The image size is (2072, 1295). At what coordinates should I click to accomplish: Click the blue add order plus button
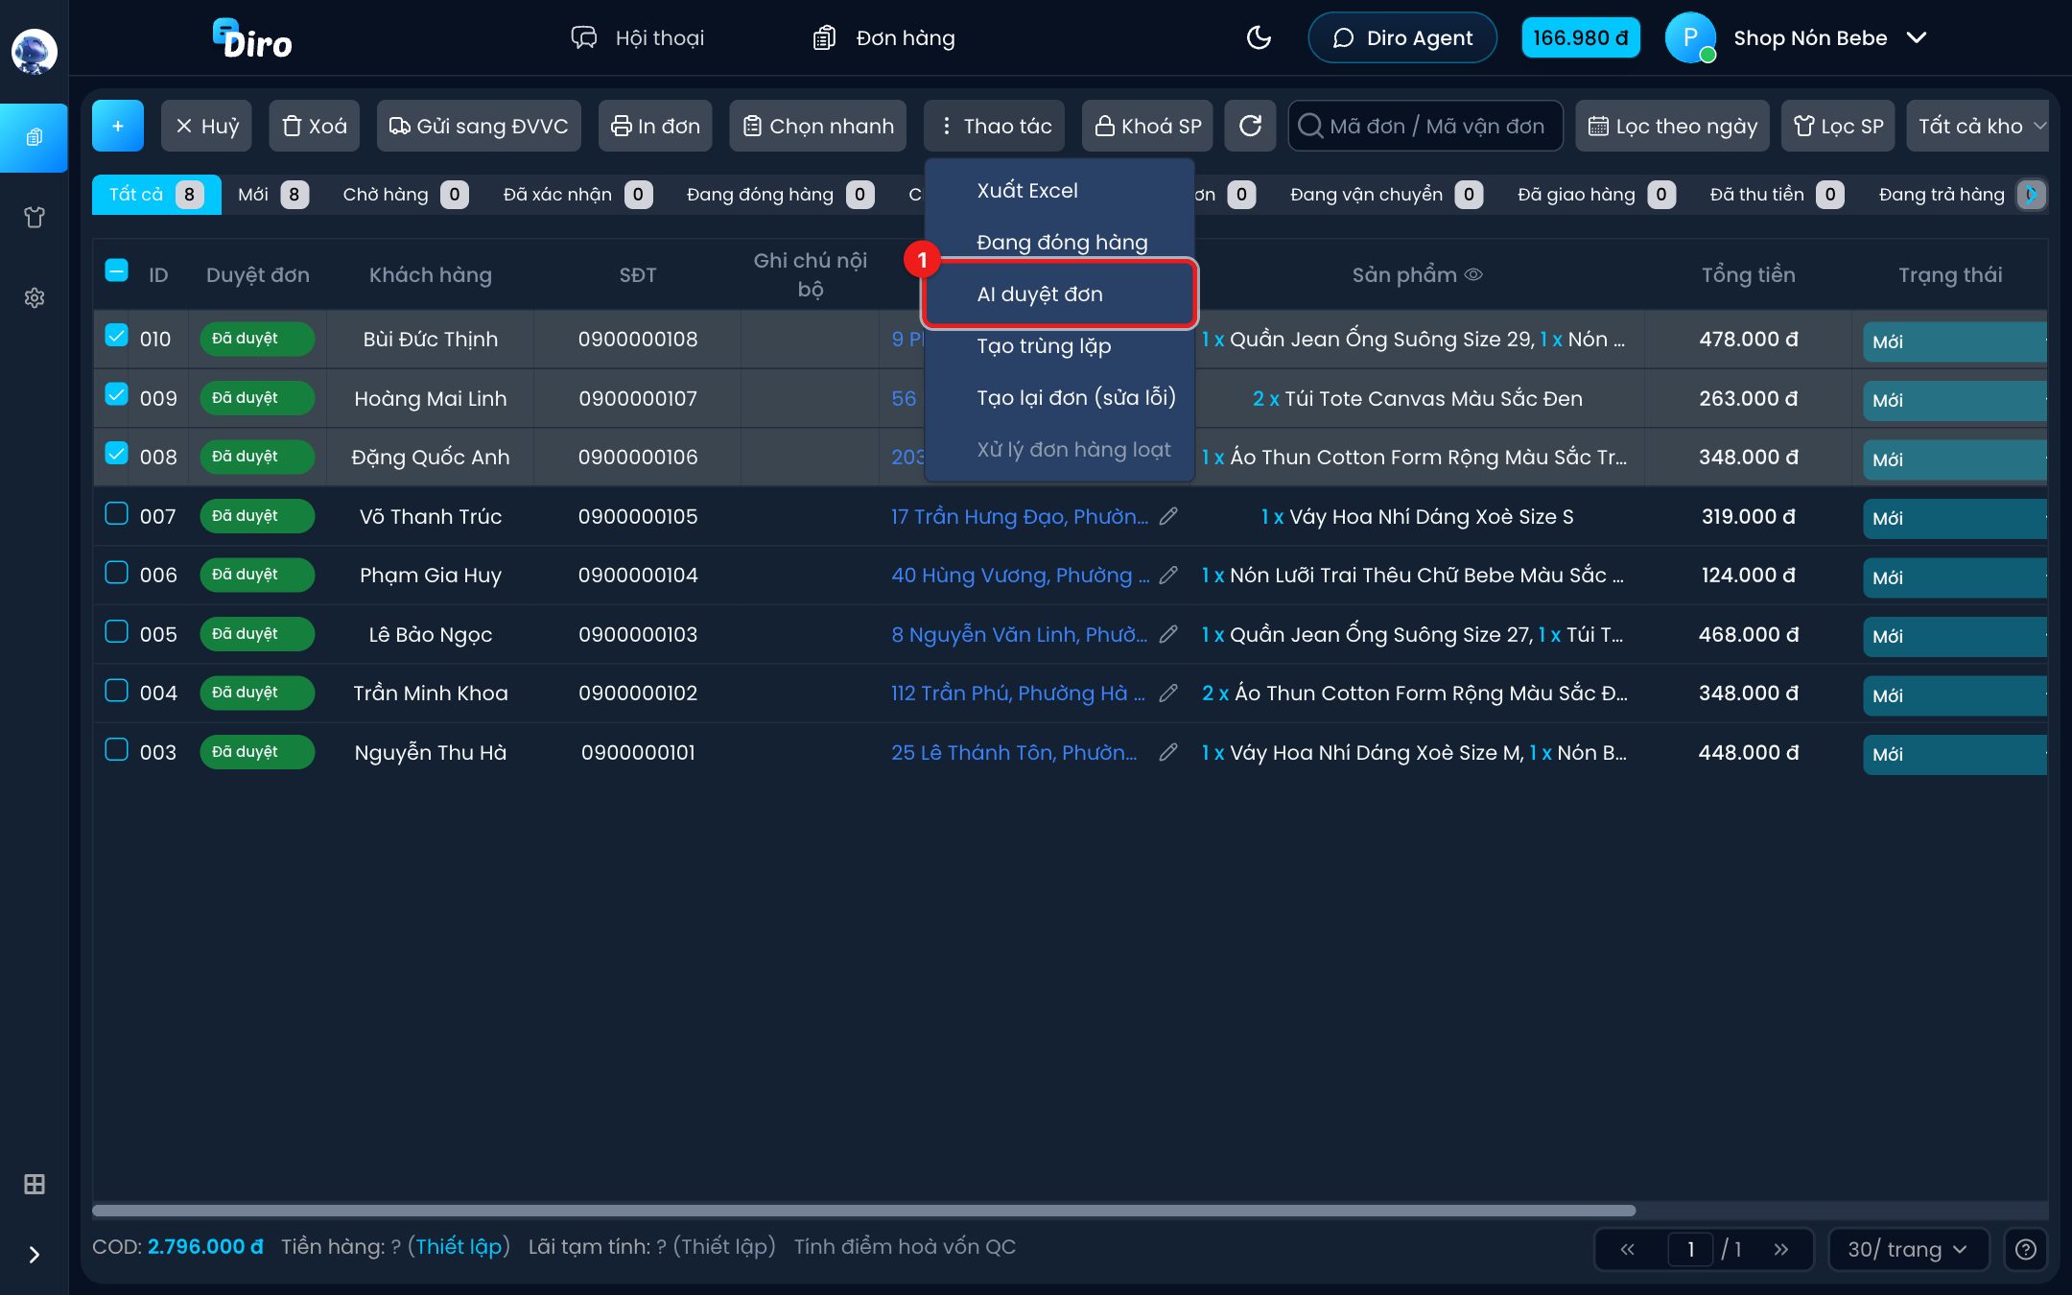tap(118, 126)
